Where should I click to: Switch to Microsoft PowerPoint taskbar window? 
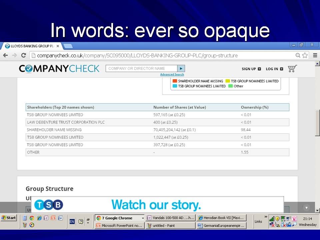pyautogui.click(x=120, y=226)
